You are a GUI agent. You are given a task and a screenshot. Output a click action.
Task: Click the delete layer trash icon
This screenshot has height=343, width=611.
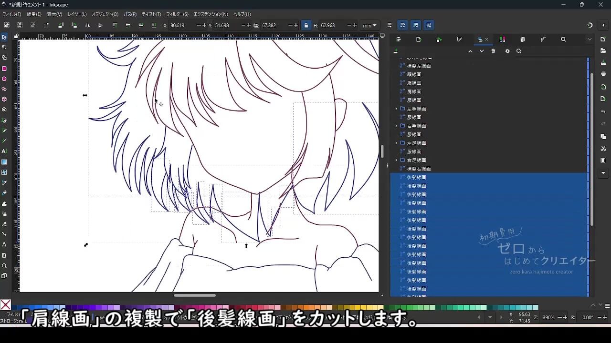point(493,51)
